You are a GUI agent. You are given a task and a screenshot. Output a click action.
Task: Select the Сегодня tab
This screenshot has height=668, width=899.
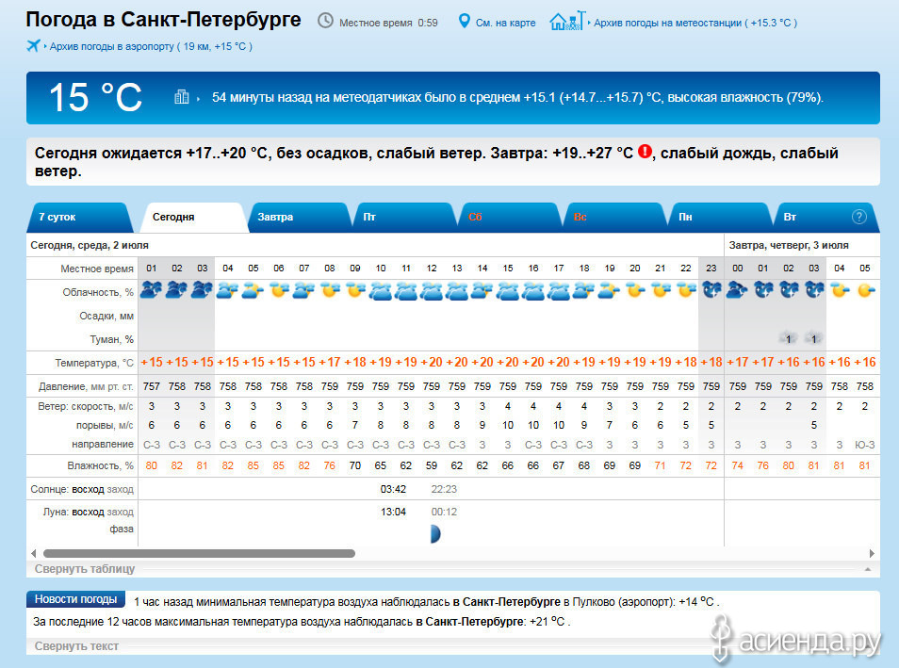(195, 218)
